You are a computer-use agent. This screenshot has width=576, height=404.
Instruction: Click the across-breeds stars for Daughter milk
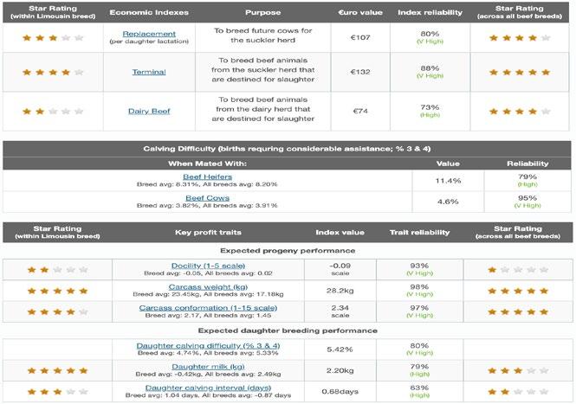(x=518, y=370)
